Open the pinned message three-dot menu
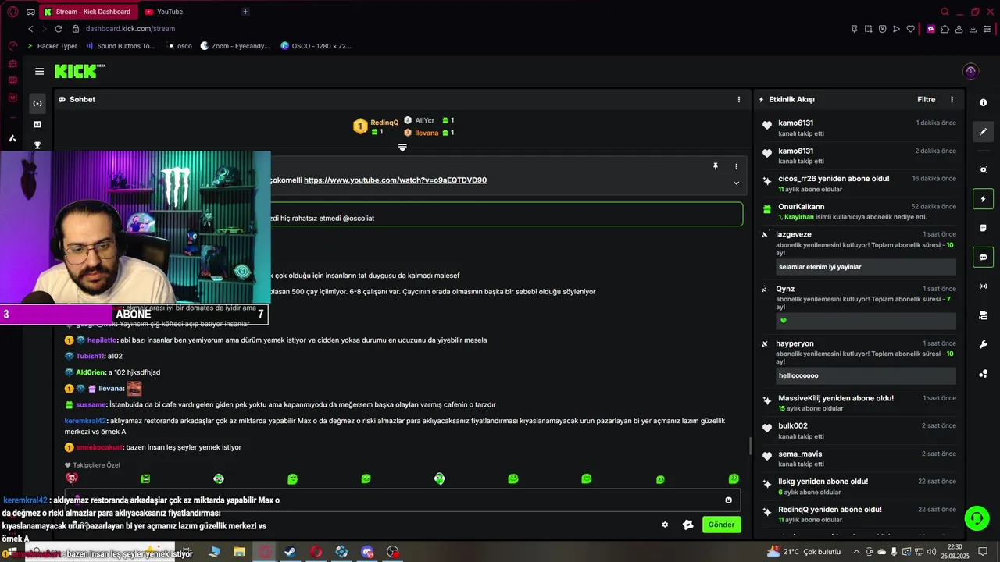The image size is (1000, 562). click(x=736, y=166)
